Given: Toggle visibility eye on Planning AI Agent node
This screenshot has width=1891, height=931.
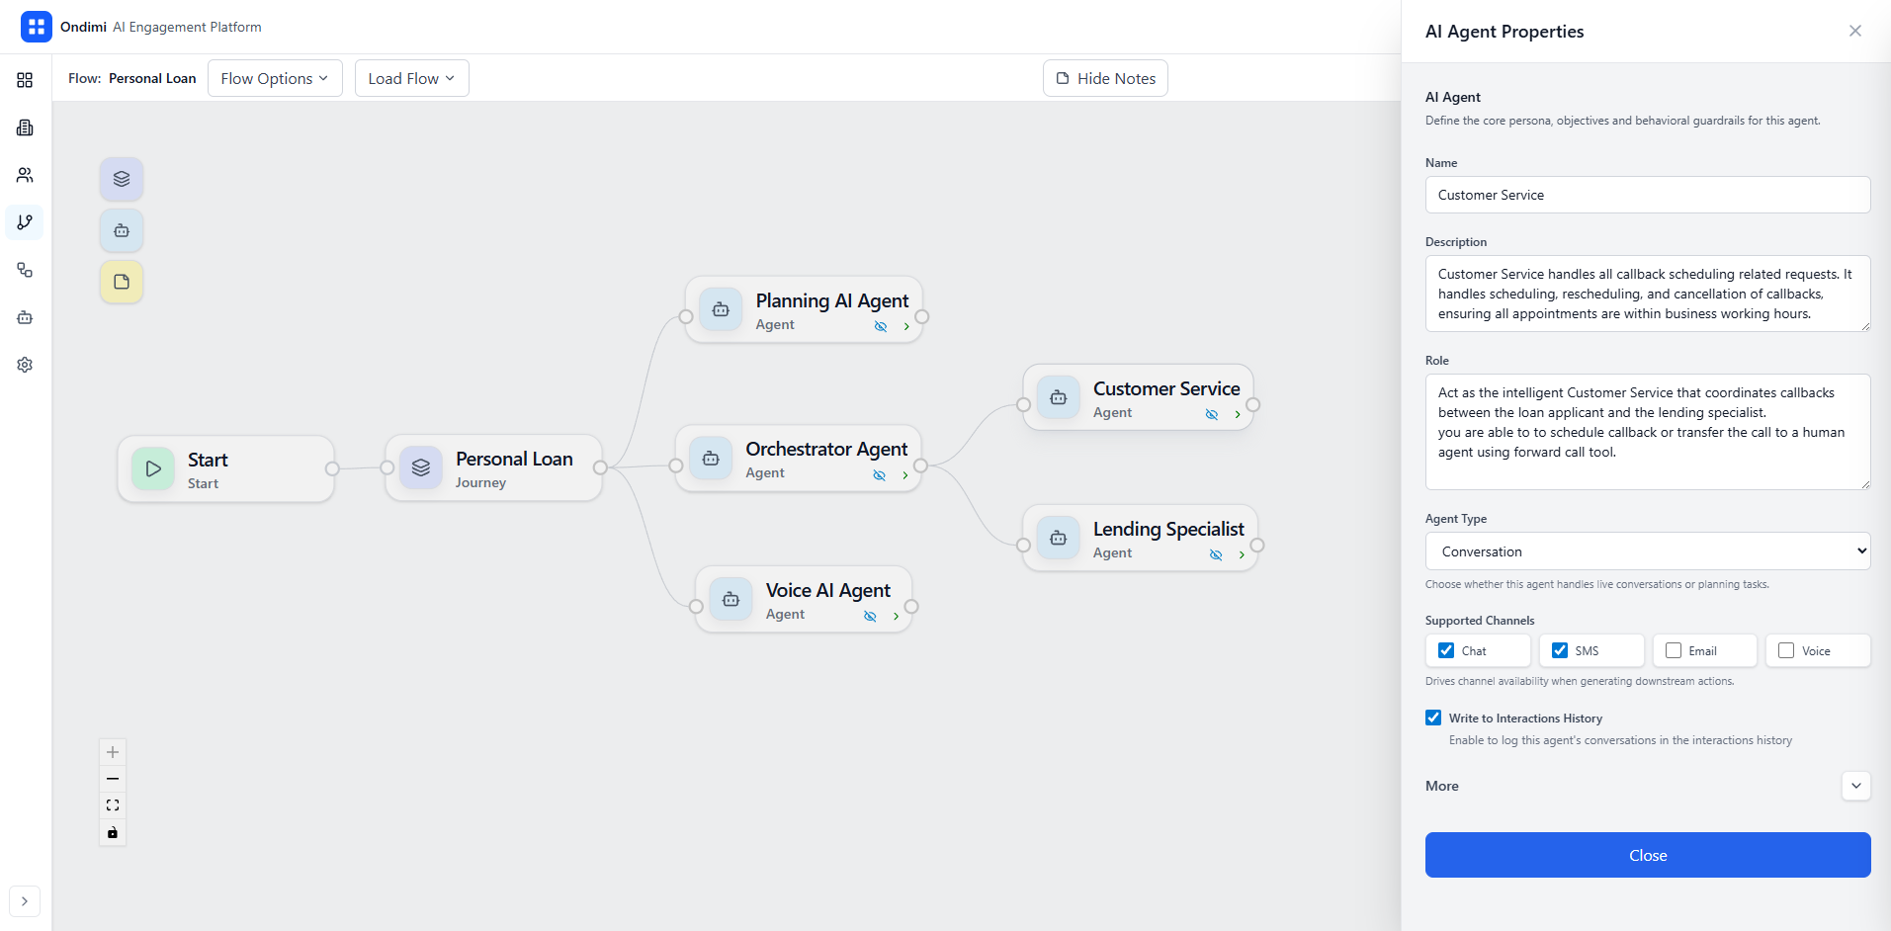Looking at the screenshot, I should (x=880, y=326).
